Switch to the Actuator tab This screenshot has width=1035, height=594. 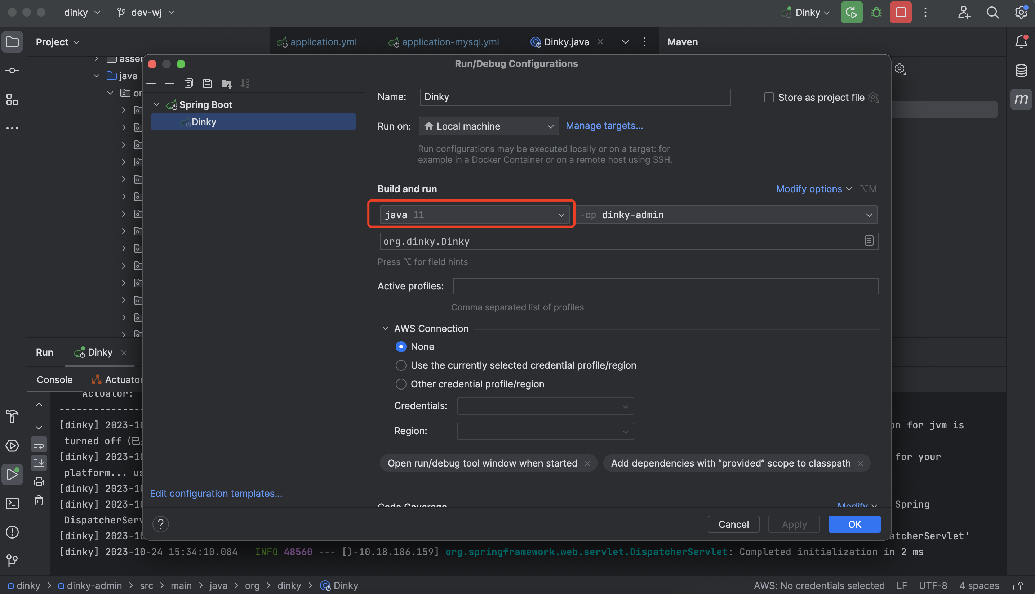[119, 379]
